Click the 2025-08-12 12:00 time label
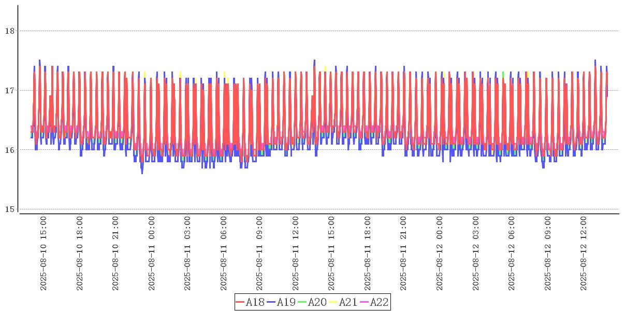625x311 pixels. pyautogui.click(x=584, y=253)
